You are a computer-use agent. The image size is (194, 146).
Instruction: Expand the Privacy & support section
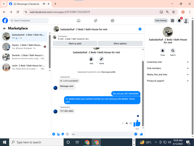(x=168, y=81)
